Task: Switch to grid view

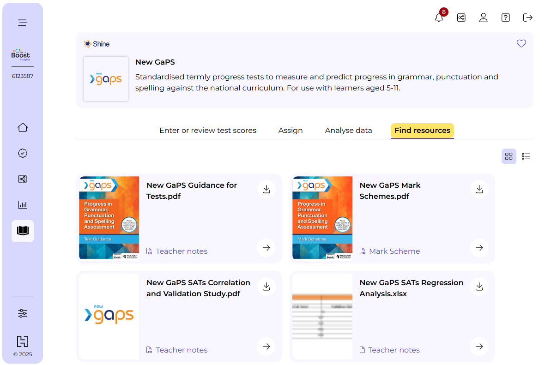Action: click(509, 156)
